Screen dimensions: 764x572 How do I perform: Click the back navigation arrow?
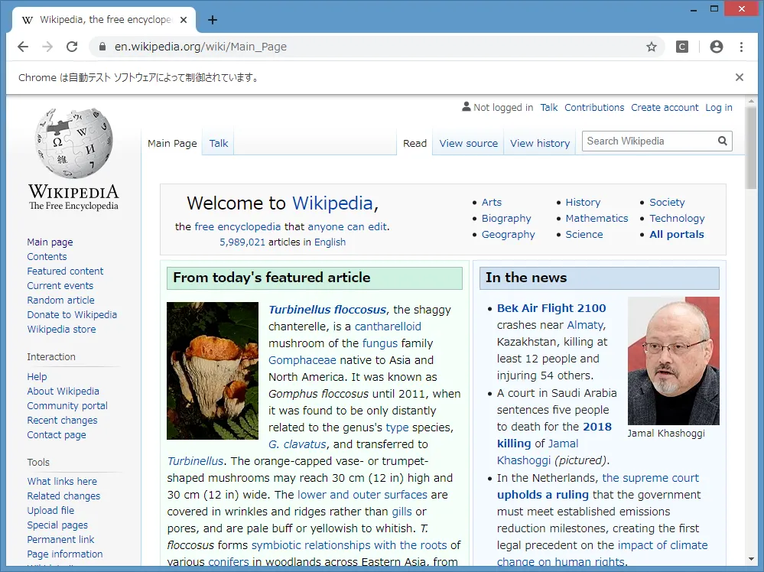click(23, 47)
